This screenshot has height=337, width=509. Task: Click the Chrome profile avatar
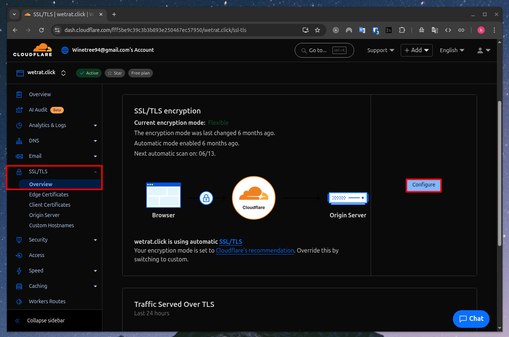(481, 30)
